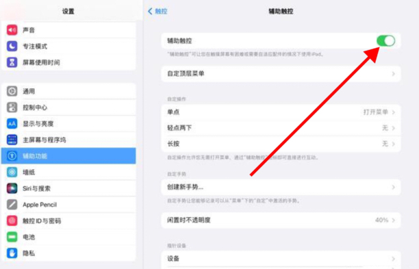Select 通用 in settings sidebar
Screen dimensions: 419x269
[68, 91]
